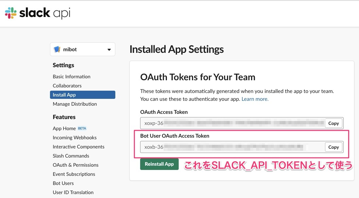The height and width of the screenshot is (198, 359).
Task: Open User ID Translation page
Action: click(73, 192)
